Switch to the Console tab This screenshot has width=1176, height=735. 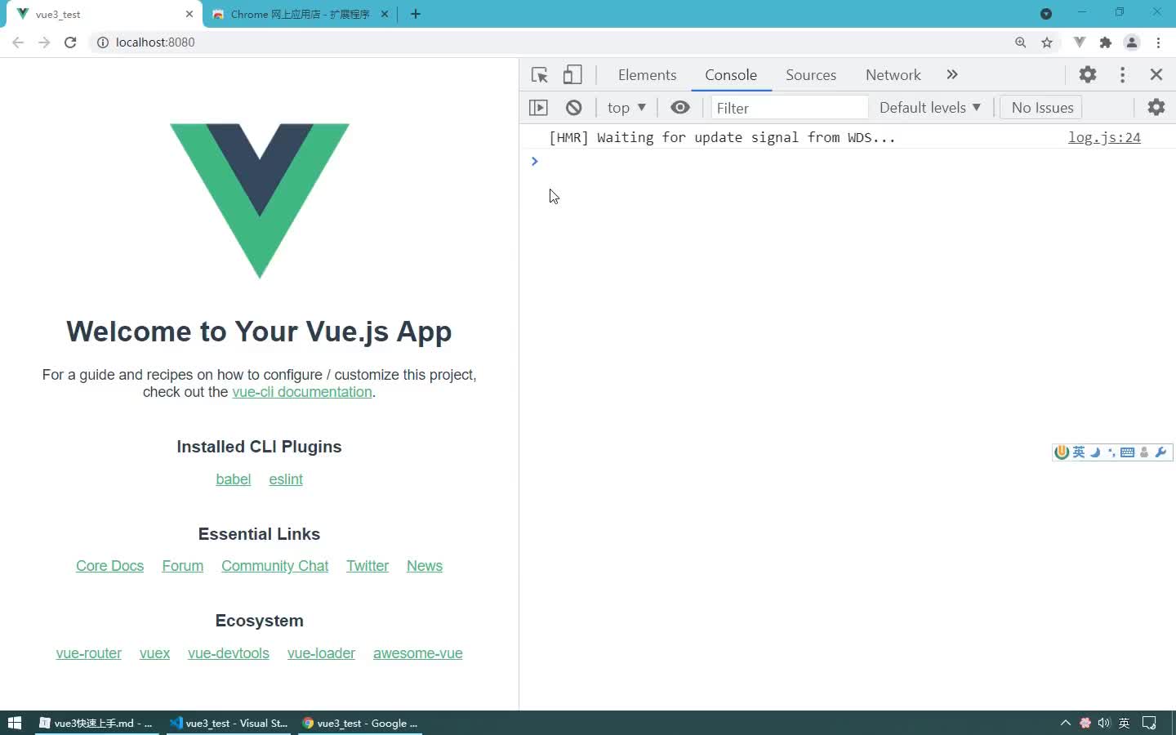[731, 75]
